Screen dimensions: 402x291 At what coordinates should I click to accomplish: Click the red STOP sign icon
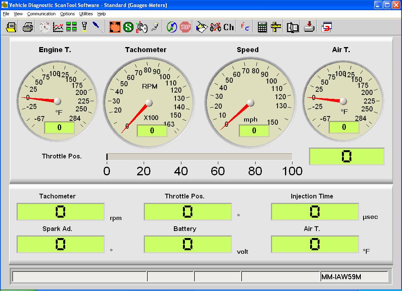click(x=185, y=27)
